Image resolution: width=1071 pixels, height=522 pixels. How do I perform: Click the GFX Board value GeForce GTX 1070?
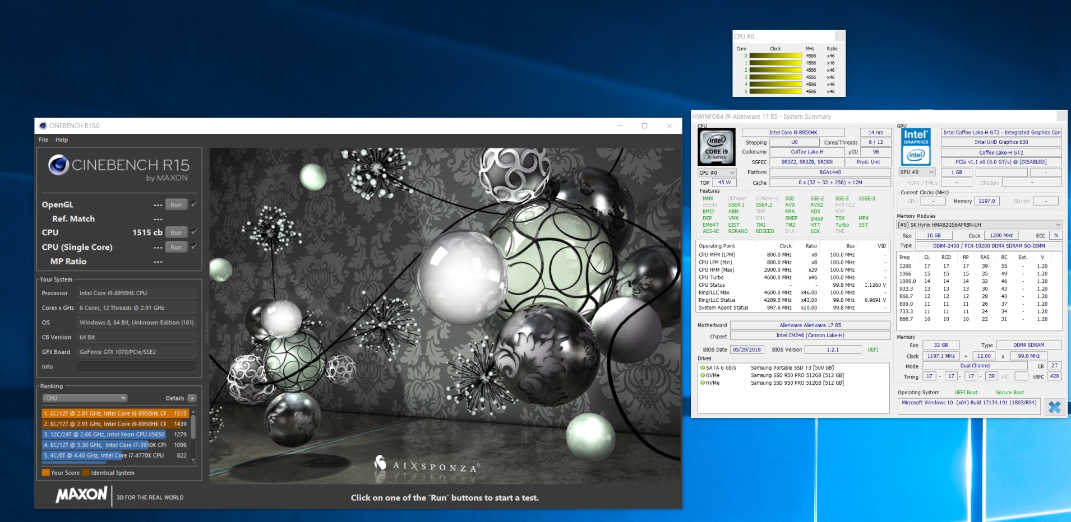[x=137, y=352]
